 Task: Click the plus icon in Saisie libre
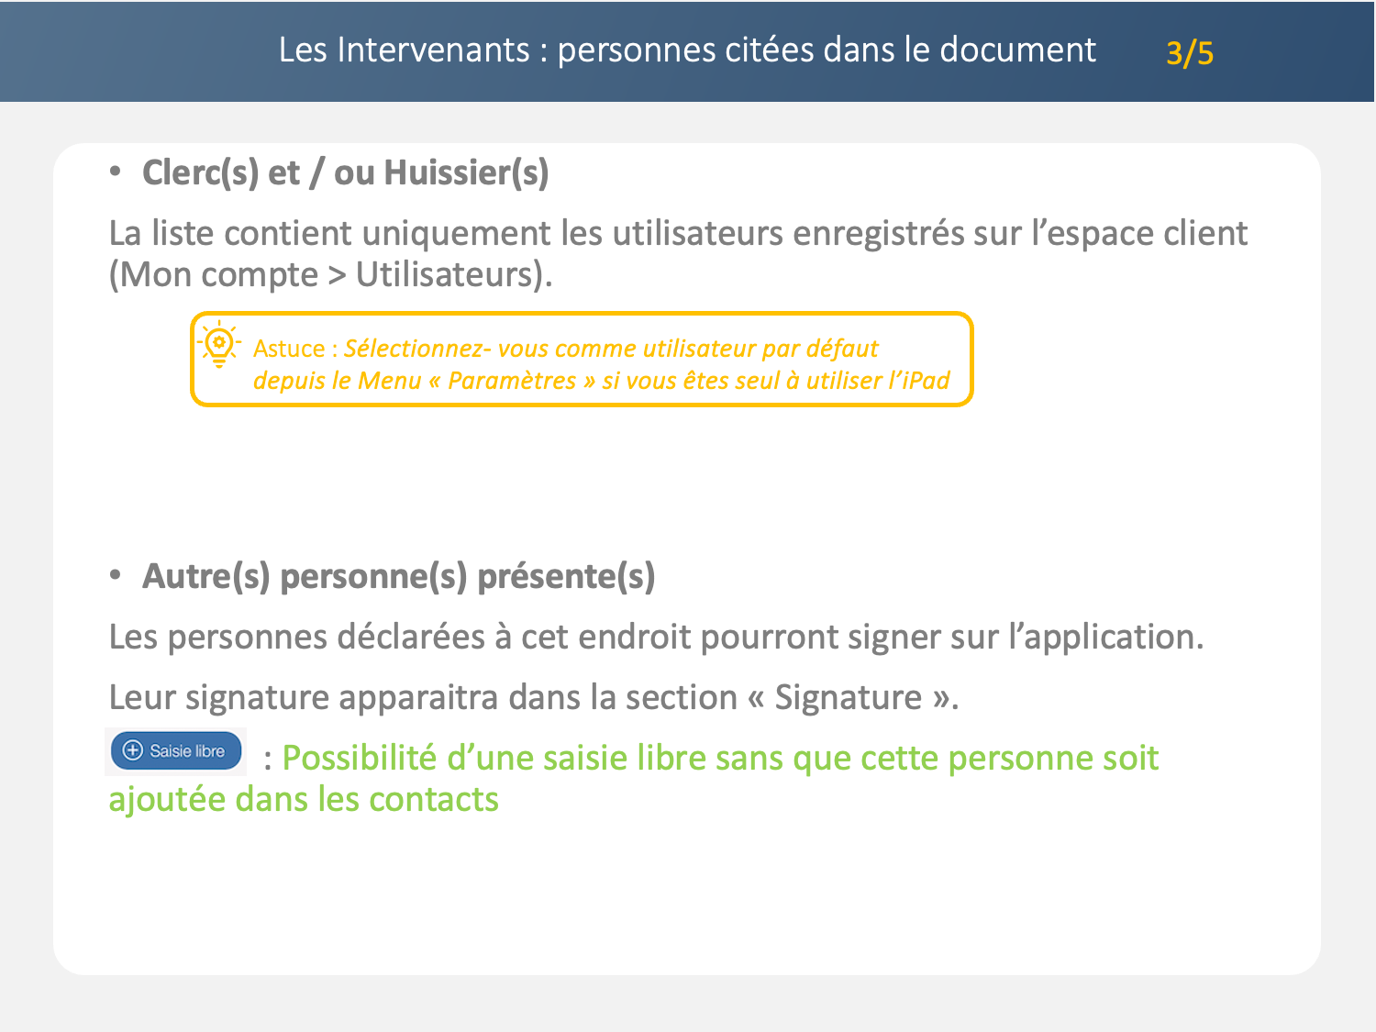(133, 750)
